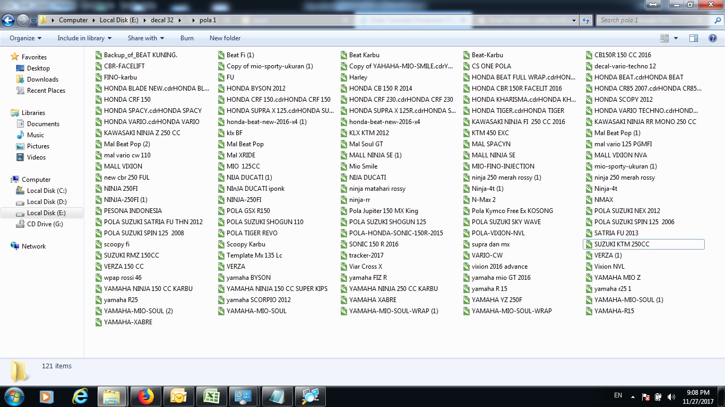Viewport: 725px width, 407px height.
Task: Open the address bar history dropdown
Action: click(574, 20)
